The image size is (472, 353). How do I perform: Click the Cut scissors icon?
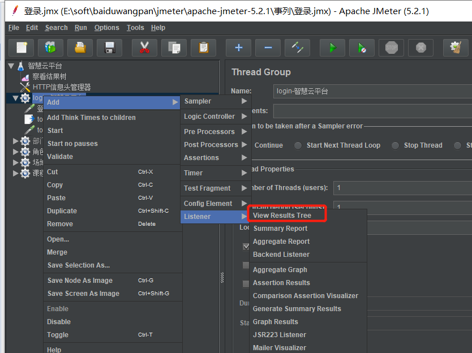144,48
